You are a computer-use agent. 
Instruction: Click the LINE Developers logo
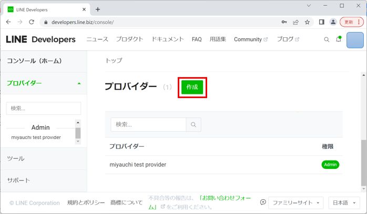(40, 39)
